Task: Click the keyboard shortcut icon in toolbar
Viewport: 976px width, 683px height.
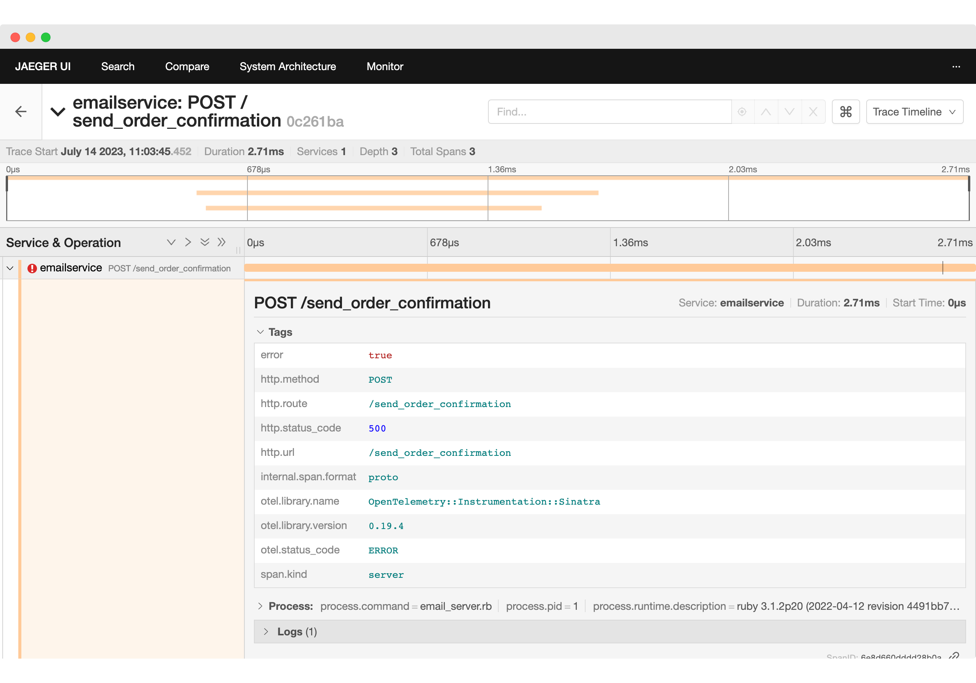Action: click(x=846, y=112)
